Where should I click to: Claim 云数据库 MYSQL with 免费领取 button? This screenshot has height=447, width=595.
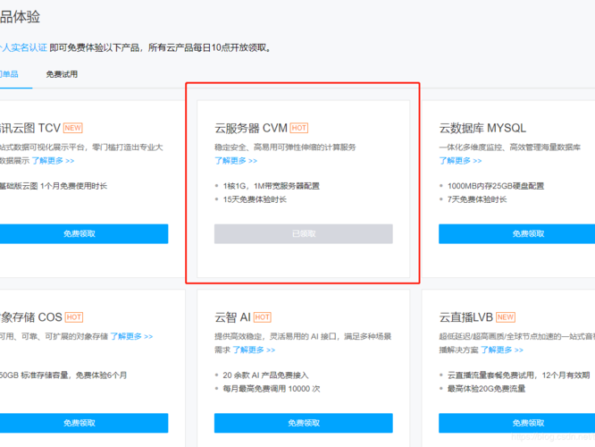pos(517,233)
